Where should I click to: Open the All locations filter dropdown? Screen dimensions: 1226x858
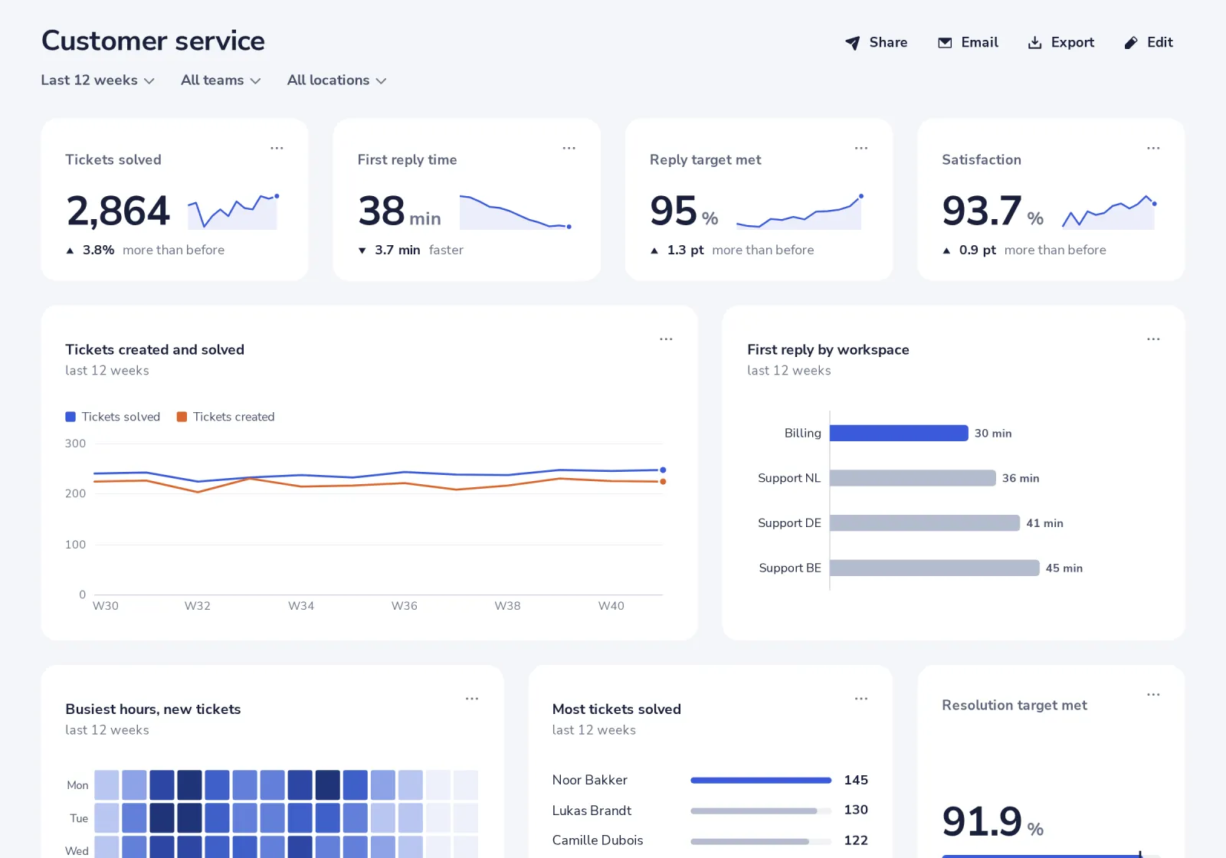pos(336,80)
